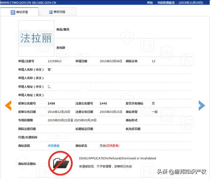Click the 商标流程 list icon
The width and height of the screenshot is (211, 179).
pyautogui.click(x=51, y=12)
